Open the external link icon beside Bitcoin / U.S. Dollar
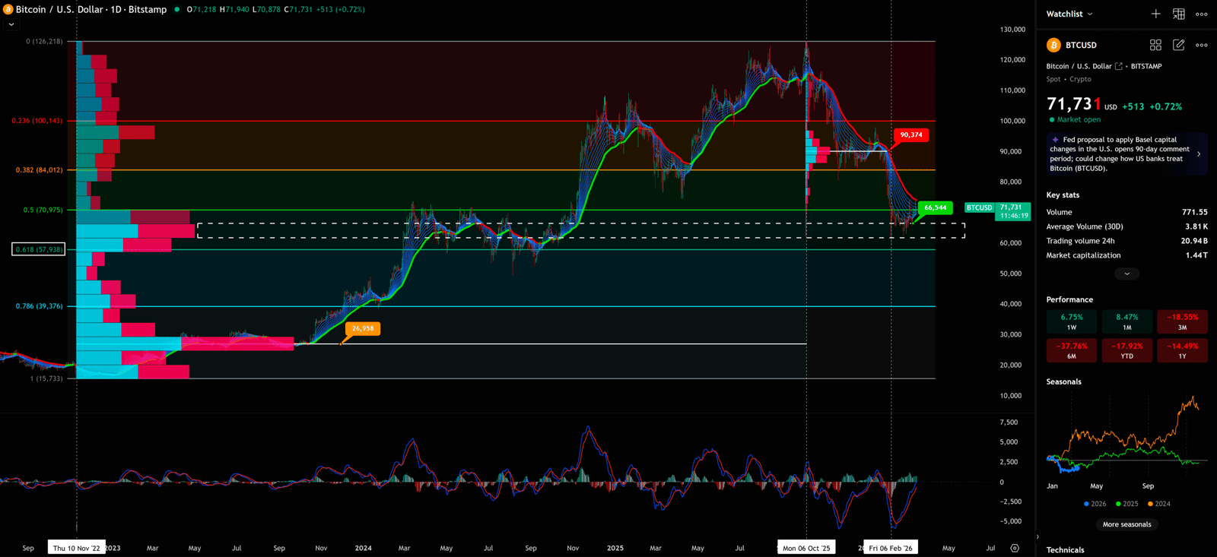The width and height of the screenshot is (1217, 557). point(1118,66)
